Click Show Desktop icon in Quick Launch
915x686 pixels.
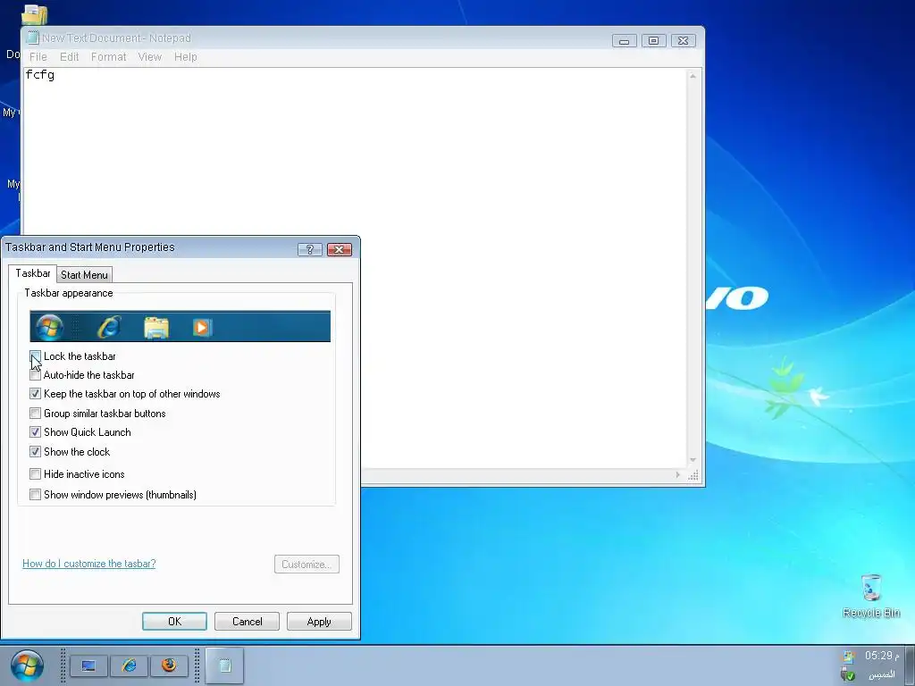point(88,665)
